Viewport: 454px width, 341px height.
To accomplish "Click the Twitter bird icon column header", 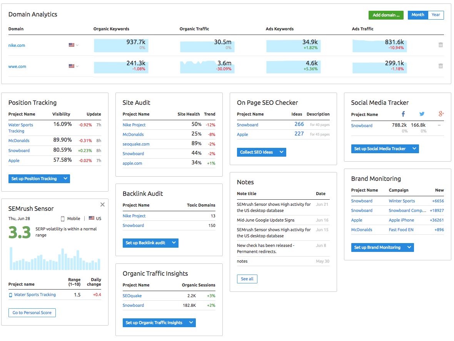I will click(x=422, y=114).
